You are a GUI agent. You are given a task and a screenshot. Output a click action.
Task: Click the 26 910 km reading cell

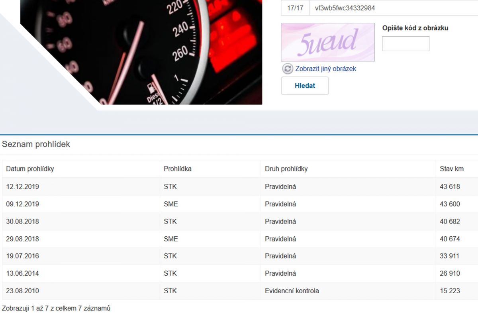pos(450,273)
